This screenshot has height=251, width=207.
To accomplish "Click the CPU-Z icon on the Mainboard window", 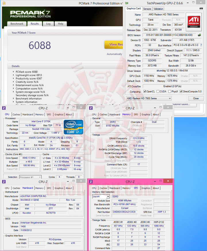I will coord(4,182).
